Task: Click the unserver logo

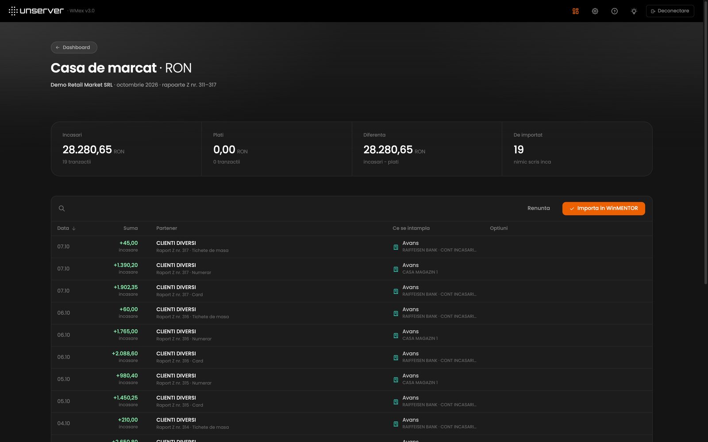Action: pos(36,11)
